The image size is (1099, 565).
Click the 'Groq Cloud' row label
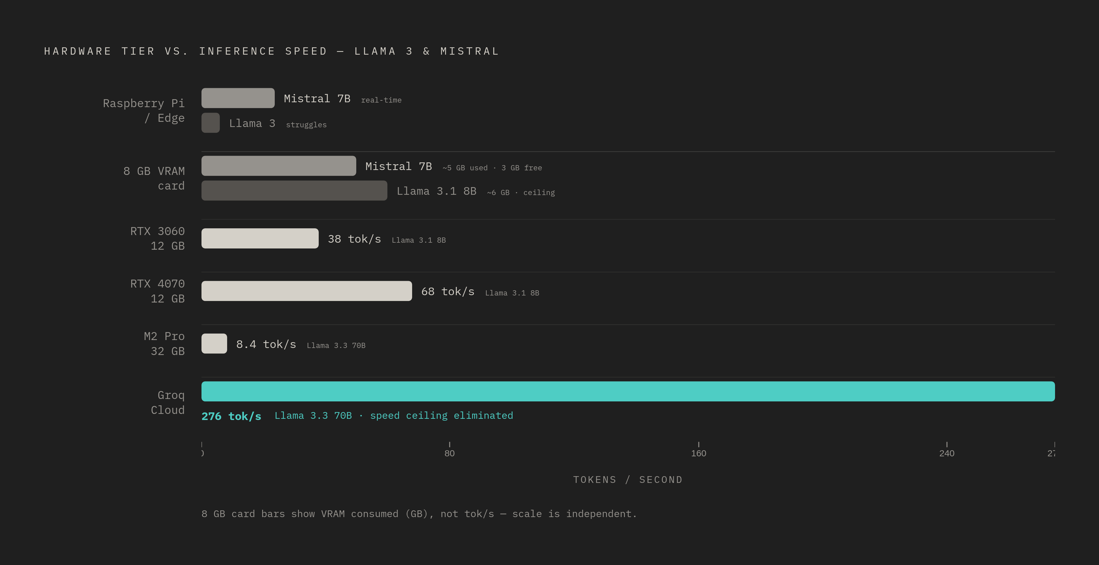point(168,402)
